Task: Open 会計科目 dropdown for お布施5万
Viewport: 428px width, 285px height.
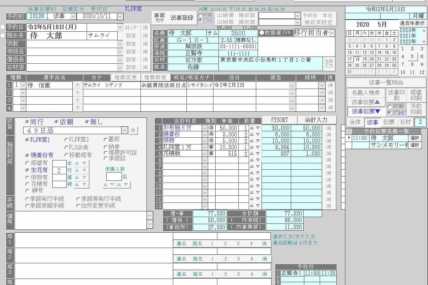Action: point(205,128)
